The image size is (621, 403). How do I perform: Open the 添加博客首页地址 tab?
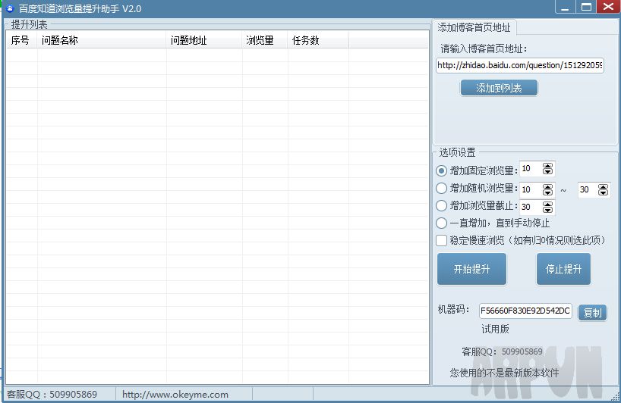[474, 27]
